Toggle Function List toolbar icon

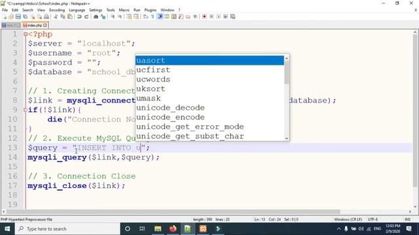click(x=181, y=17)
